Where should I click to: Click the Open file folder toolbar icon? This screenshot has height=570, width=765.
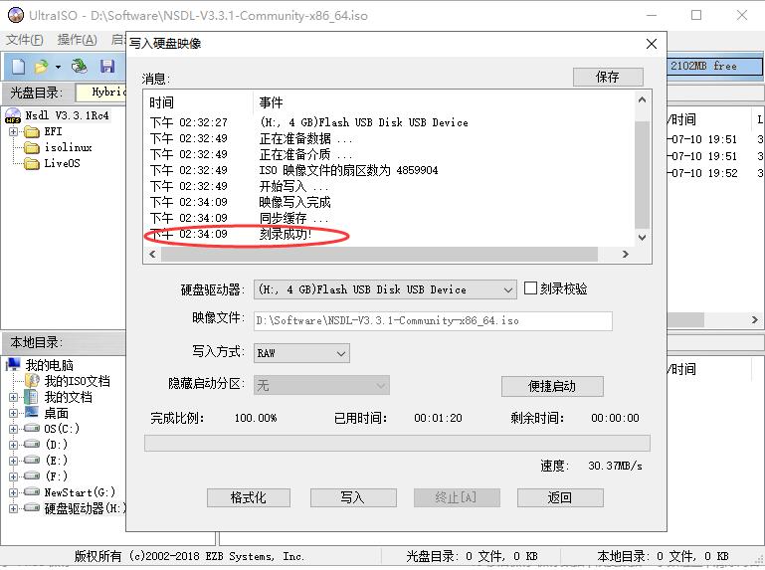pos(42,67)
